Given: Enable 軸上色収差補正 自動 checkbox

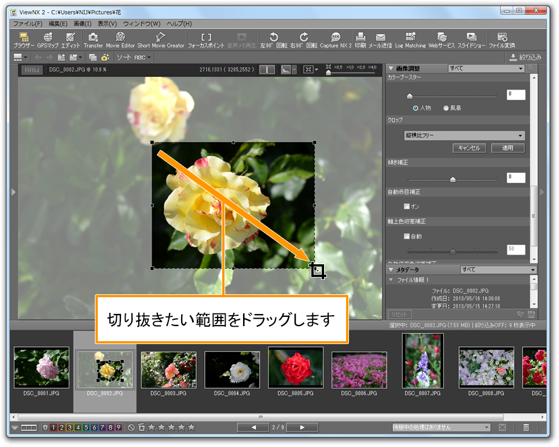Looking at the screenshot, I should point(406,236).
